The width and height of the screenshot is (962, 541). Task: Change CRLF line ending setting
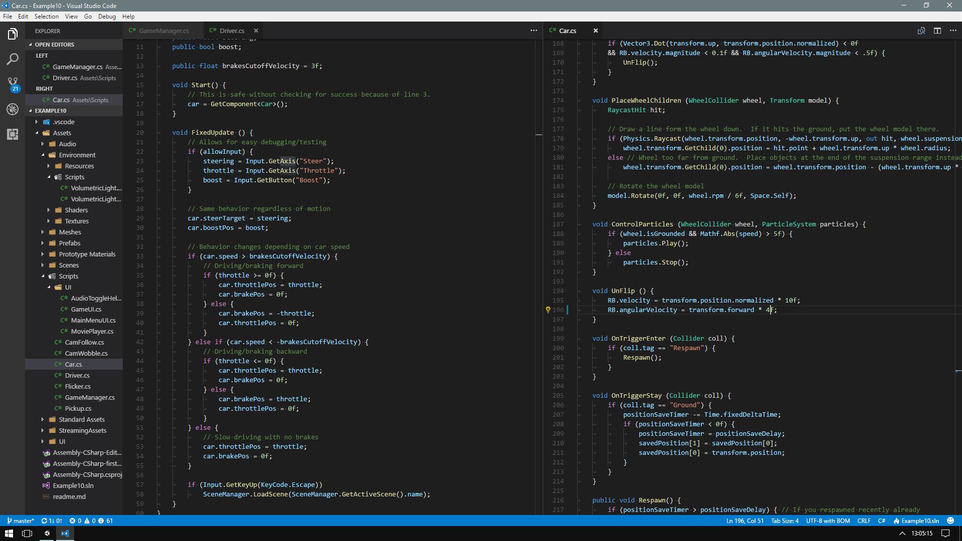pos(864,520)
